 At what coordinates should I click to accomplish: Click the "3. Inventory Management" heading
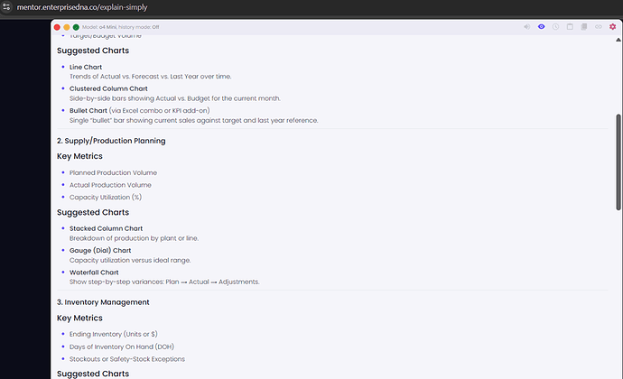[x=103, y=301]
